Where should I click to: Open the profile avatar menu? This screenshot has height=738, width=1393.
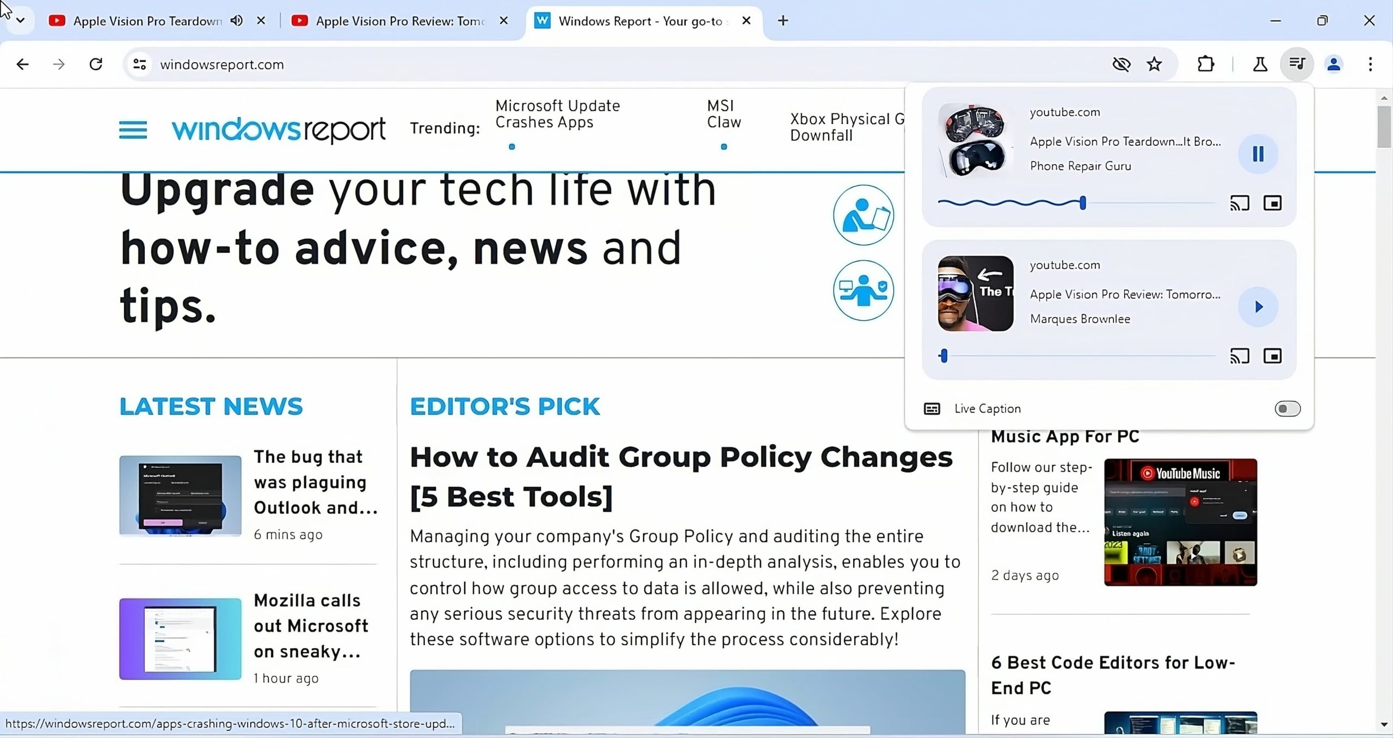coord(1334,64)
